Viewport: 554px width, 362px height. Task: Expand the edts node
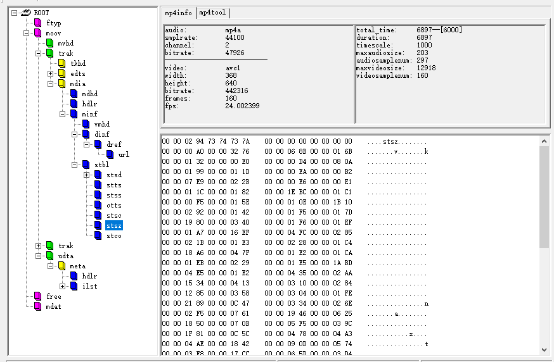click(x=50, y=74)
